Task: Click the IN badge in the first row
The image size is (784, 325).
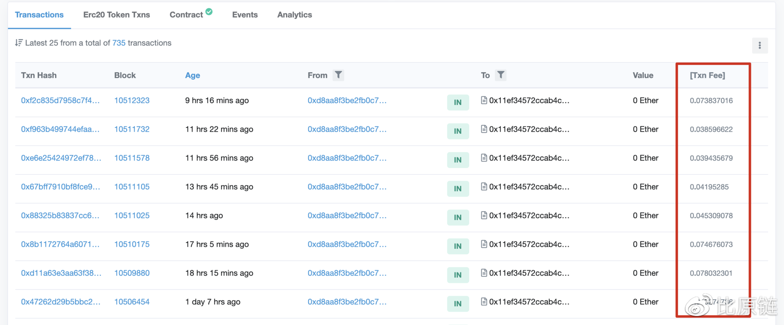Action: (x=458, y=102)
